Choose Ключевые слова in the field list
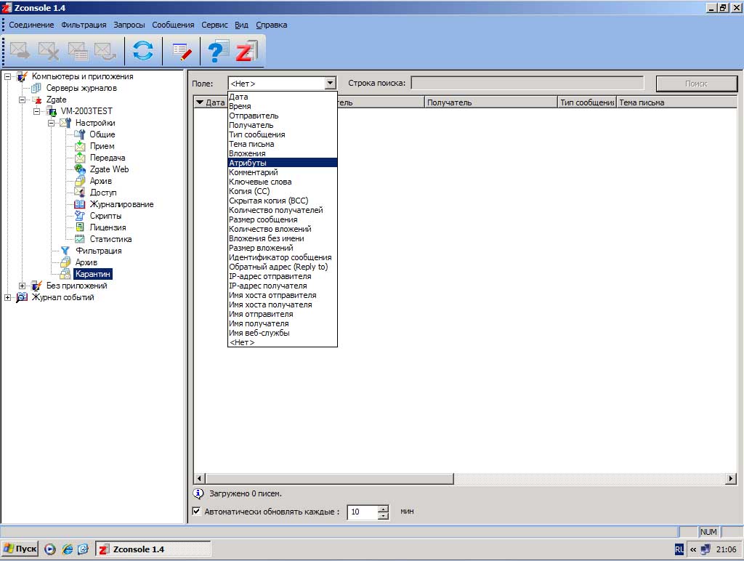This screenshot has width=744, height=561. [x=283, y=181]
